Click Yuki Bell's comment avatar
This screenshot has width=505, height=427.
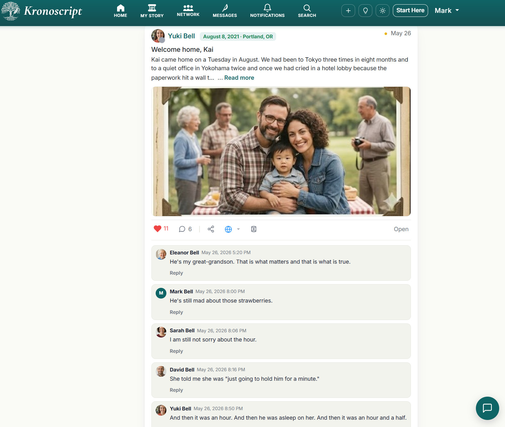(x=161, y=410)
